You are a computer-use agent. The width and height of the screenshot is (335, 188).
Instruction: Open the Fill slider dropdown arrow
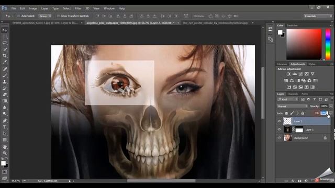point(331,113)
